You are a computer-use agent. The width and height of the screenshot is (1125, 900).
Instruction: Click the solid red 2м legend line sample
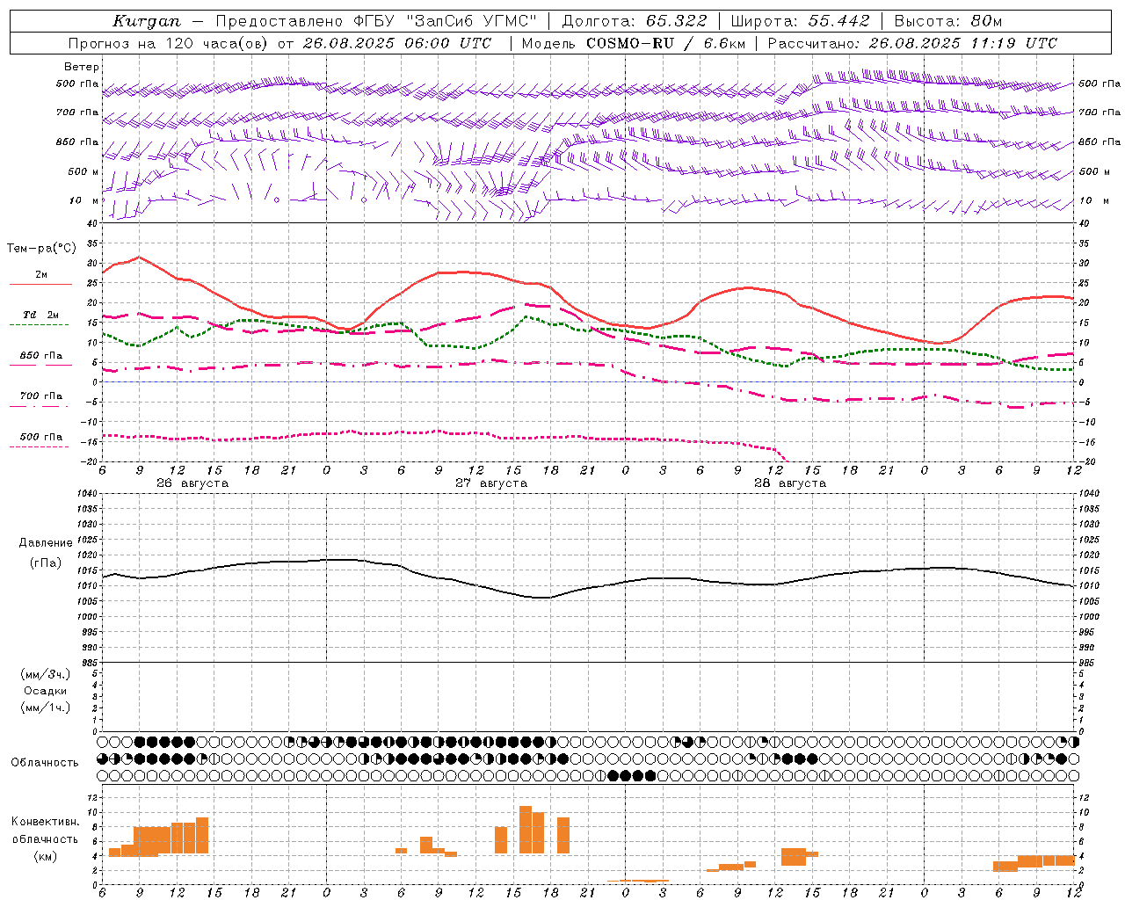40,285
